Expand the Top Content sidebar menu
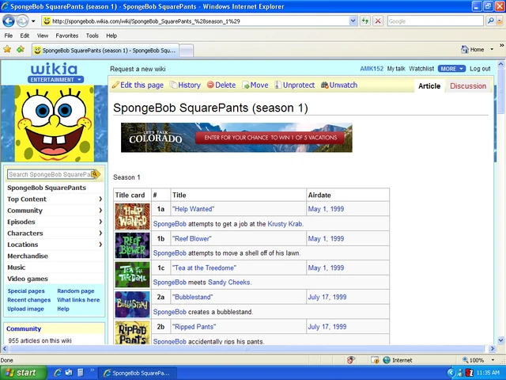506x380 pixels. 55,199
